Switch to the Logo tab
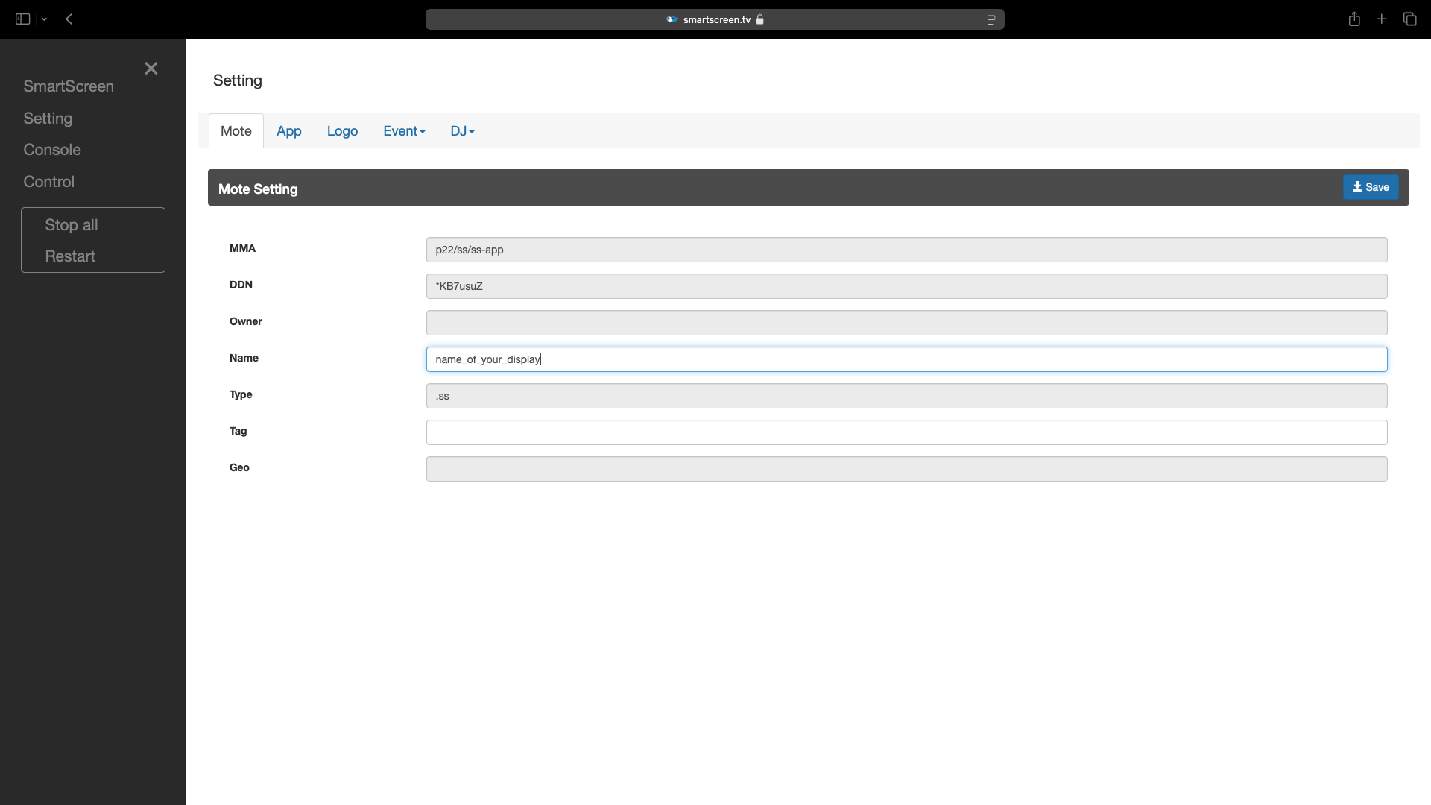The height and width of the screenshot is (805, 1431). point(342,131)
